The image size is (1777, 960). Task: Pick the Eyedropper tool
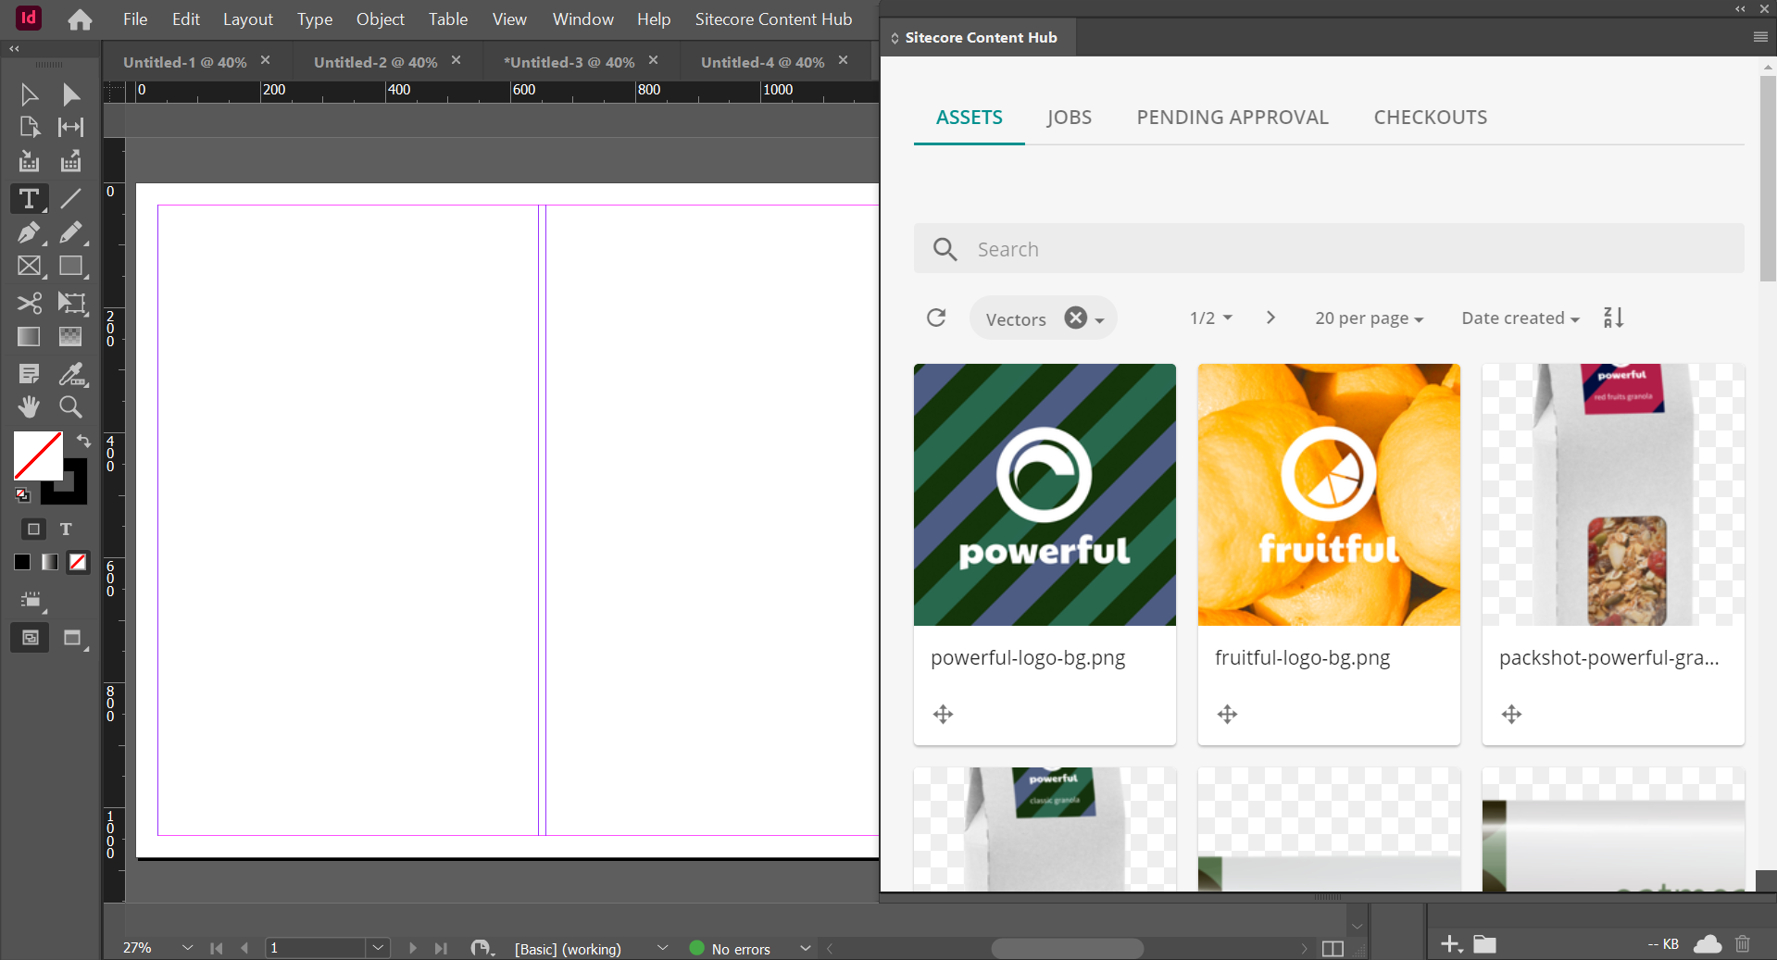pyautogui.click(x=70, y=374)
